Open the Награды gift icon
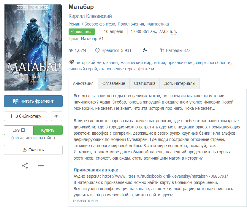The height and width of the screenshot is (210, 247). 161,50
